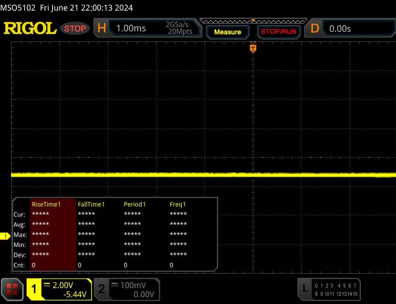This screenshot has height=304, width=396.
Task: Enable channel 2 at 100mV
Action: click(127, 290)
